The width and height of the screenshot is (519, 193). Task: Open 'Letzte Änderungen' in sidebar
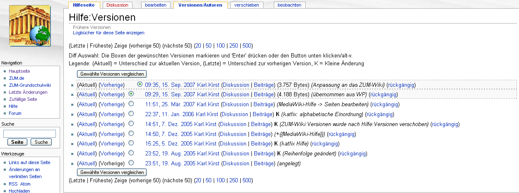tap(28, 92)
